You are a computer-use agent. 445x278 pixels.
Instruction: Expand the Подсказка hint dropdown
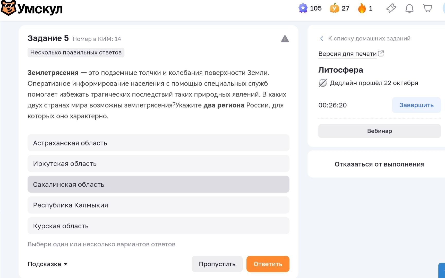click(x=48, y=264)
